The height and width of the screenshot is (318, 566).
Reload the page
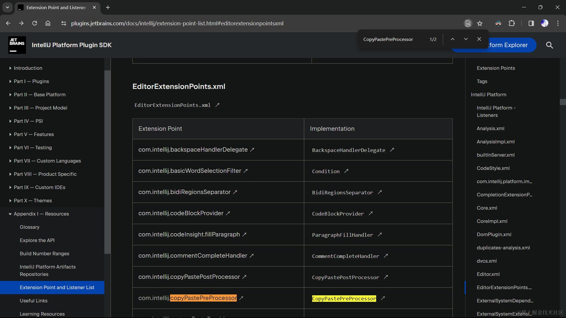[x=34, y=23]
